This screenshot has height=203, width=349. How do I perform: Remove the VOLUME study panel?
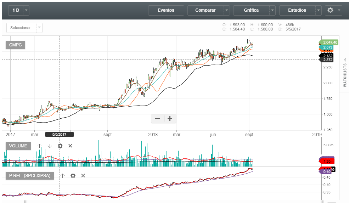point(71,146)
